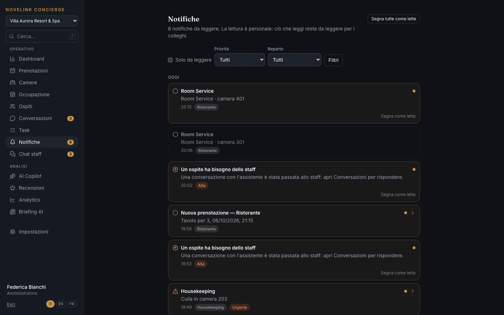Open the 19:53 Un ospite ha bisogno notification
This screenshot has height=315, width=504.
coord(294,260)
